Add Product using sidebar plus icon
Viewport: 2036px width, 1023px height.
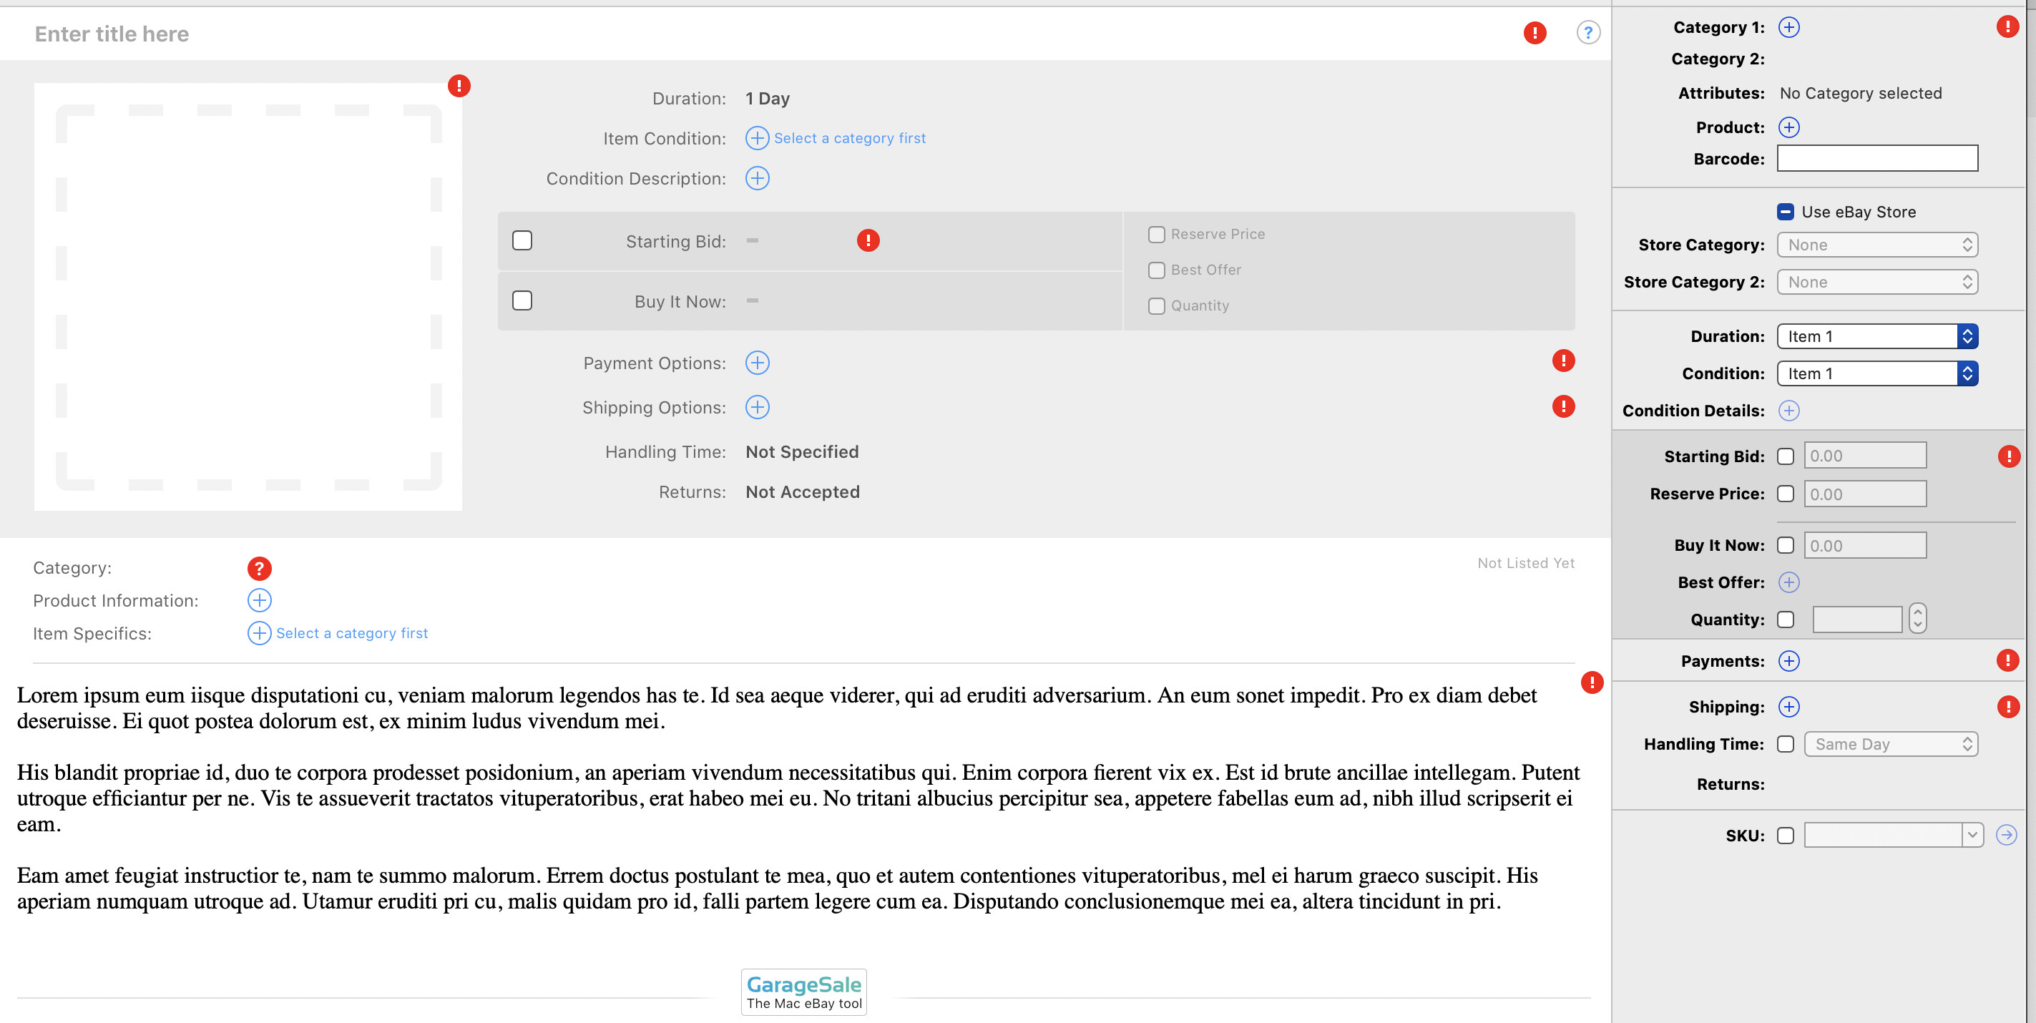pyautogui.click(x=1788, y=127)
